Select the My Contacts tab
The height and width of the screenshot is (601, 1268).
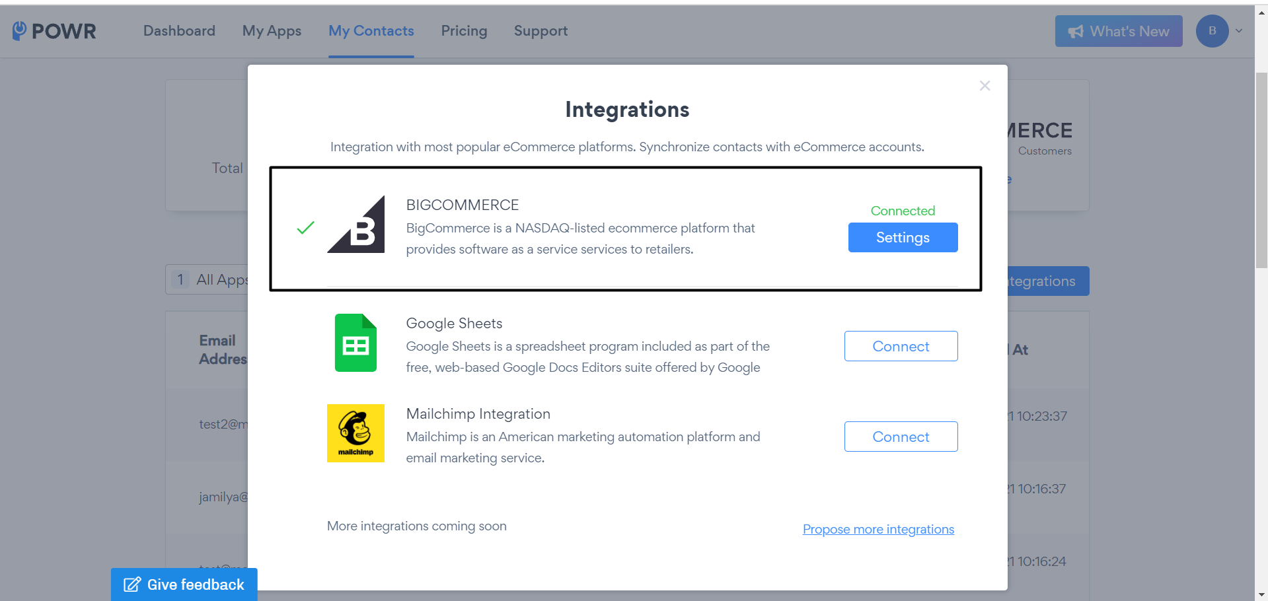point(371,31)
